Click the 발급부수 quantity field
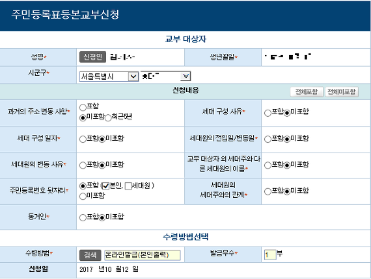Viewport: 371px width, 279px height. tap(270, 255)
